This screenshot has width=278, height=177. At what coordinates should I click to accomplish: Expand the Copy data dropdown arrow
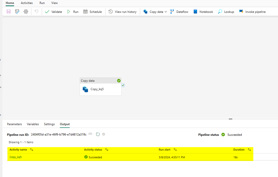tap(166, 12)
